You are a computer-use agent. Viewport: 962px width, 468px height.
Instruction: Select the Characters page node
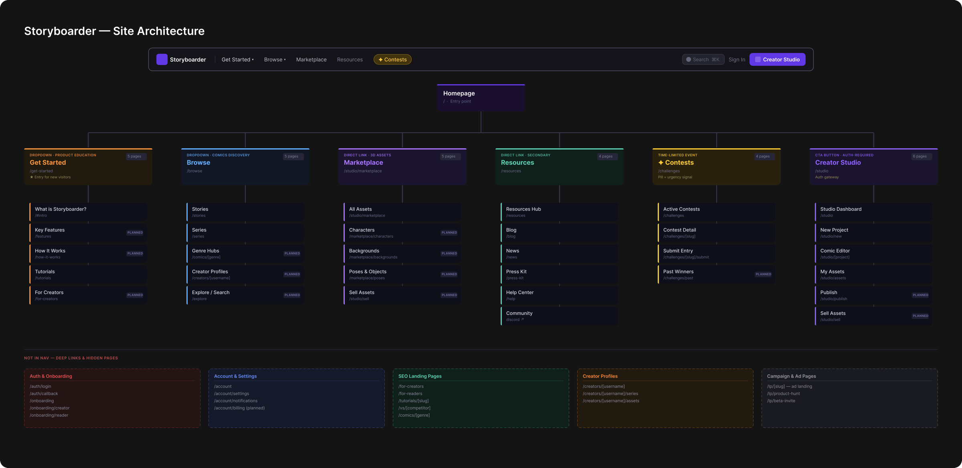pyautogui.click(x=402, y=233)
